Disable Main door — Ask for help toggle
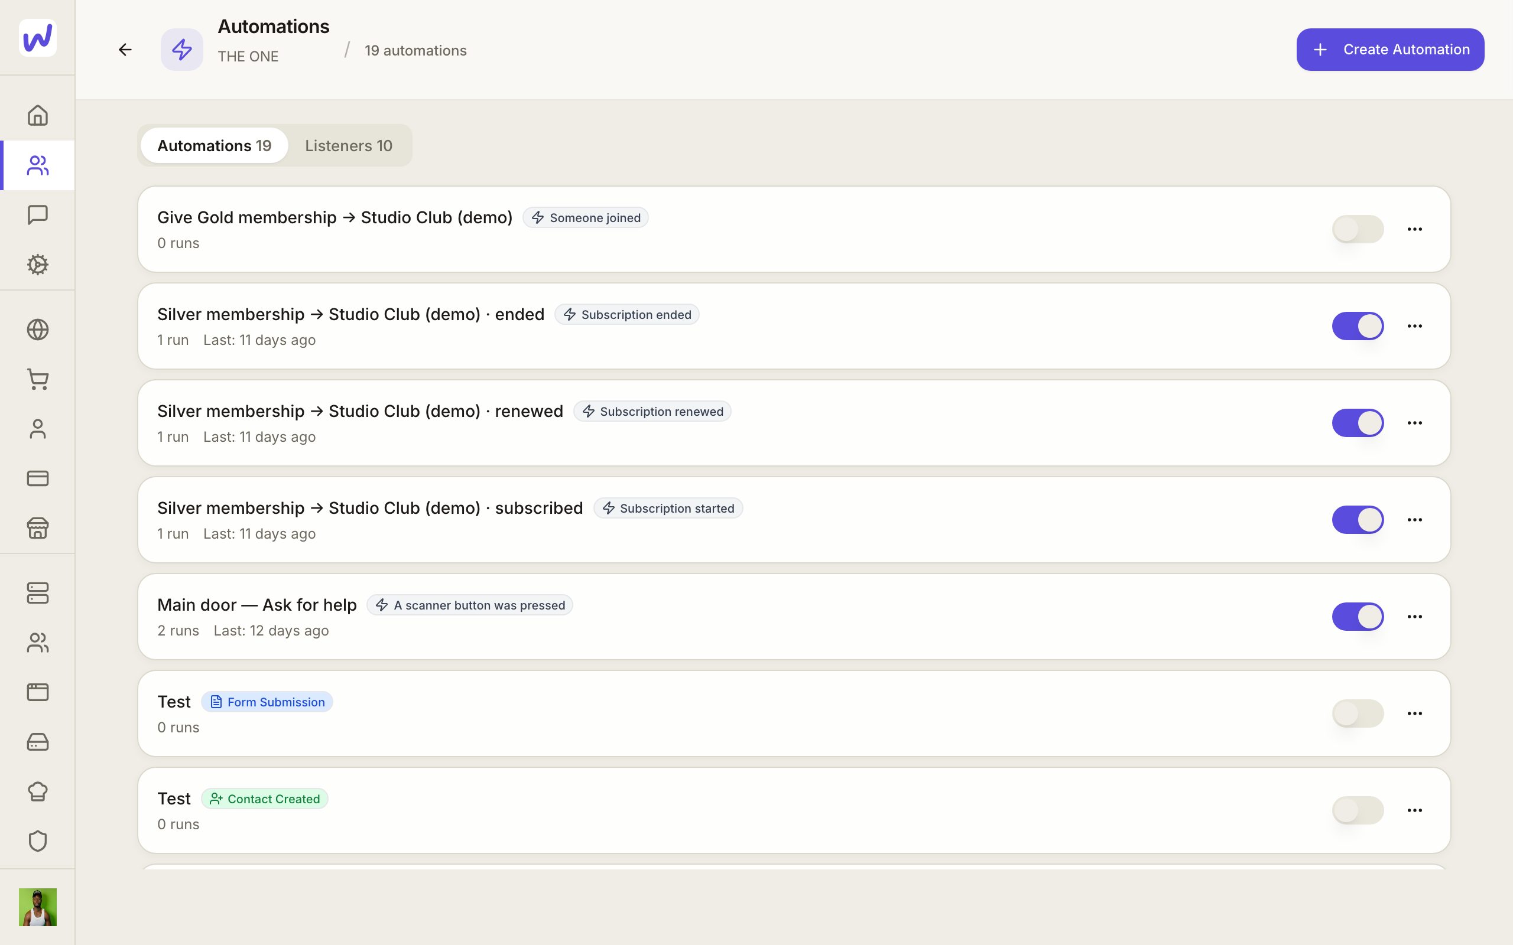Screen dimensions: 1513x945 [x=1358, y=617]
